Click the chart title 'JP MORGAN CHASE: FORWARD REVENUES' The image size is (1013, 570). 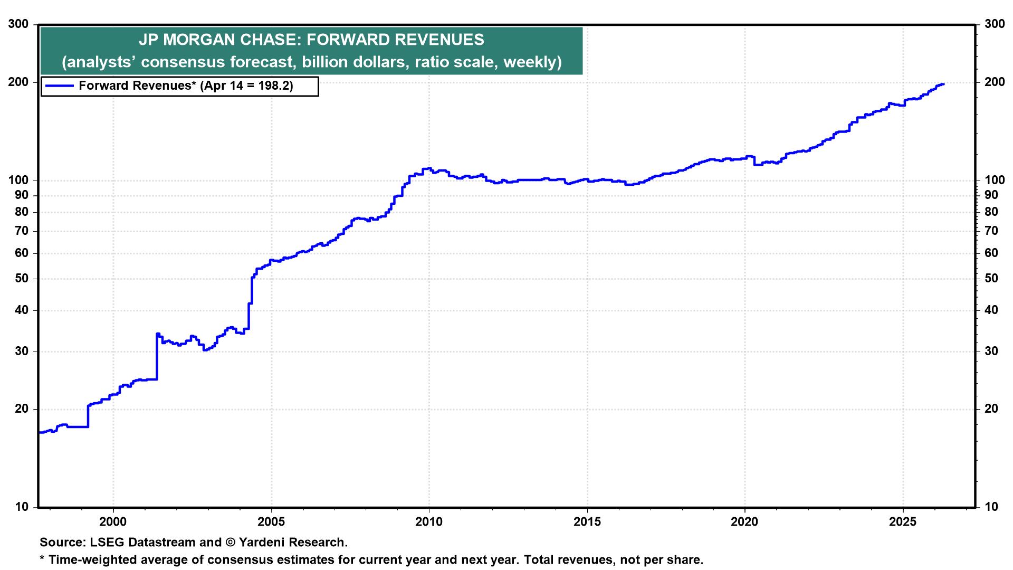pyautogui.click(x=311, y=40)
